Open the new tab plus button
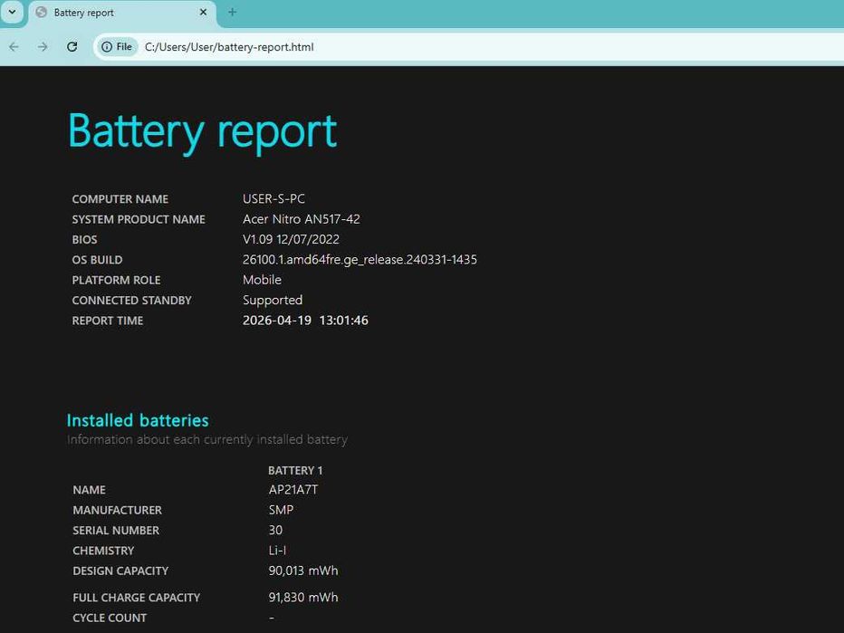The width and height of the screenshot is (844, 633). pyautogui.click(x=232, y=12)
